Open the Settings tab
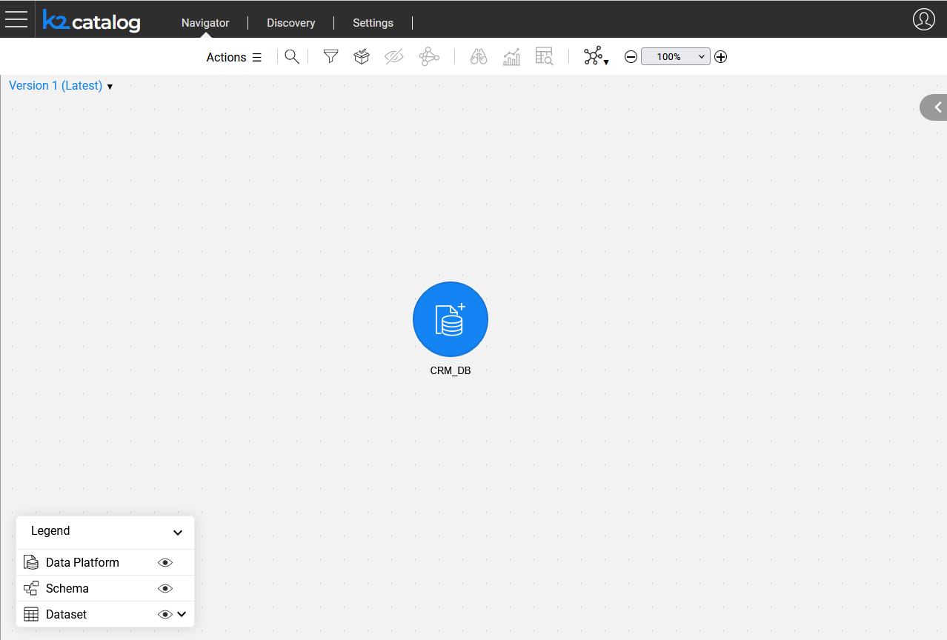This screenshot has width=947, height=640. [373, 23]
